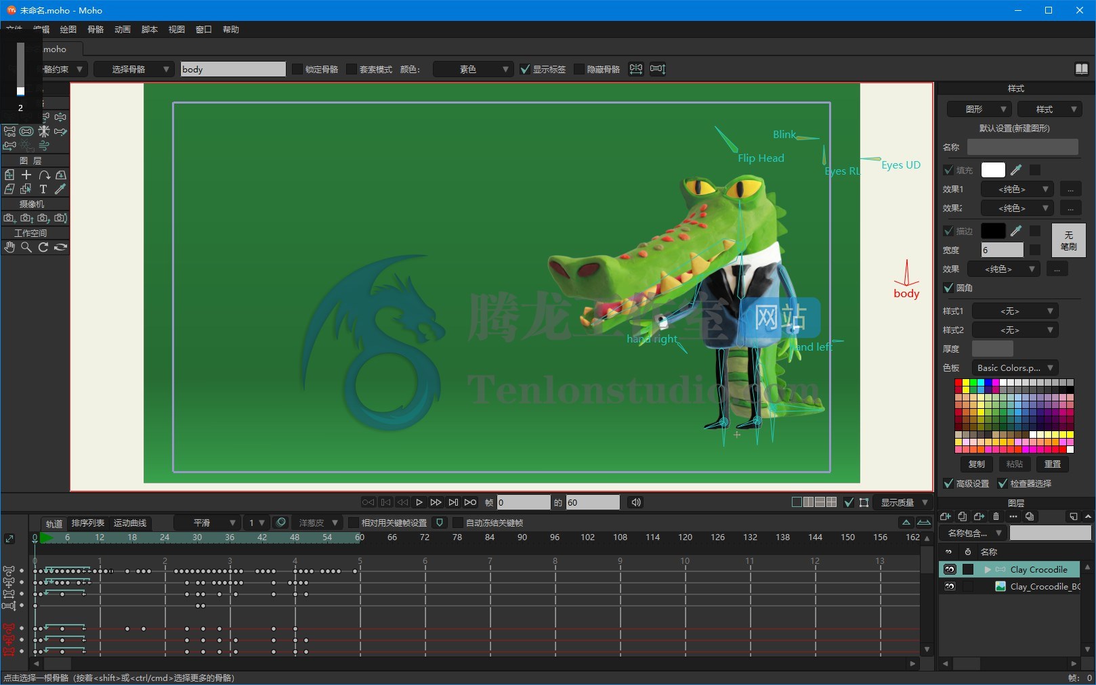Open the Basic Colors palette dropdown
This screenshot has height=685, width=1096.
[x=1015, y=368]
